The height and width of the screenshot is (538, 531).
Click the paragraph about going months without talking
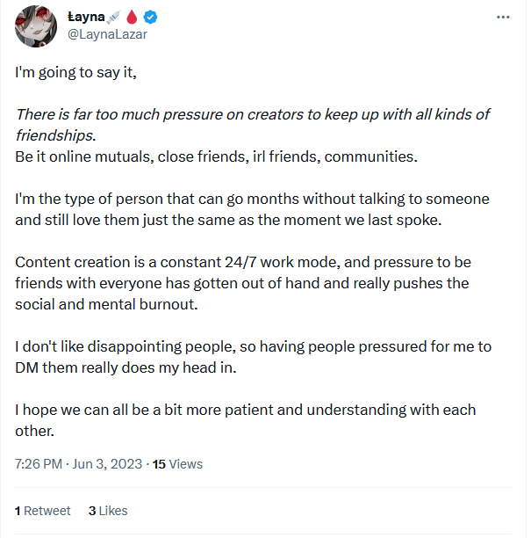(x=253, y=208)
